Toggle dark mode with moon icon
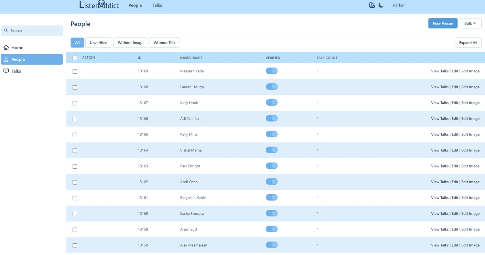 click(x=381, y=5)
